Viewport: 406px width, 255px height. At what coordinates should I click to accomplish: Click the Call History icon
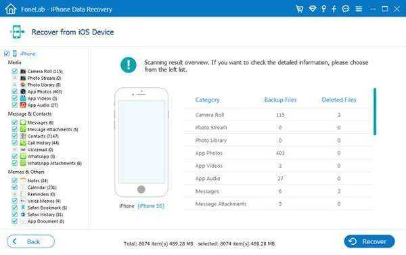click(23, 143)
